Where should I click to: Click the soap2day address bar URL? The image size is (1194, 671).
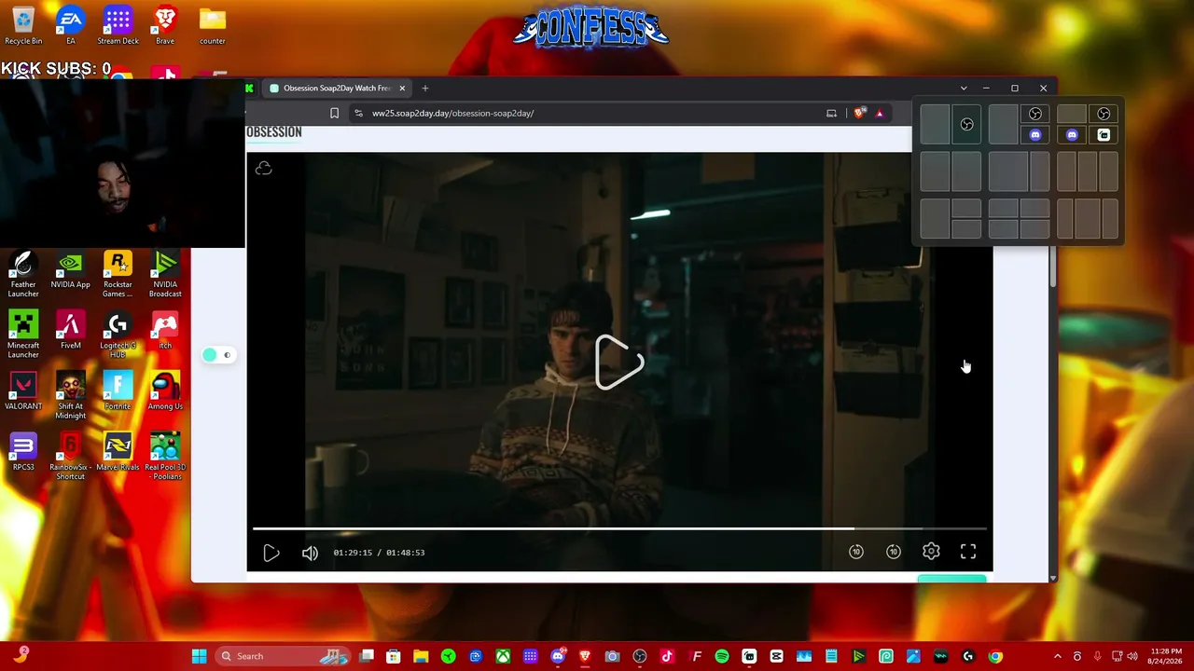tap(453, 113)
